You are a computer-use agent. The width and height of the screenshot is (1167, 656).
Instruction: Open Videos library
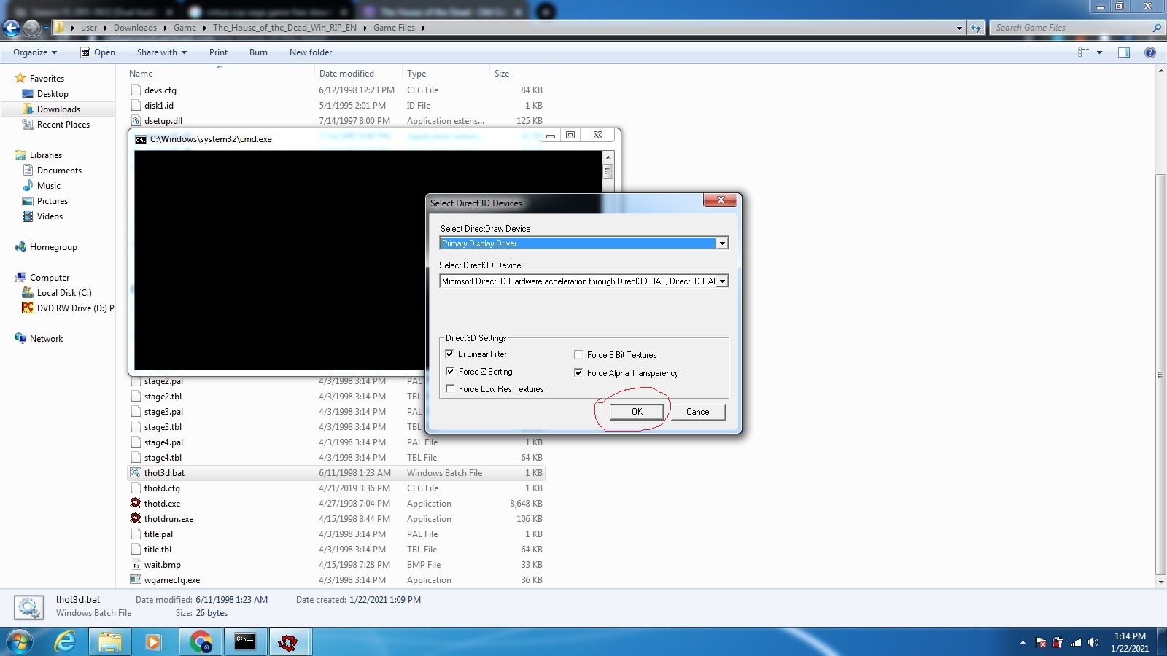pyautogui.click(x=50, y=216)
